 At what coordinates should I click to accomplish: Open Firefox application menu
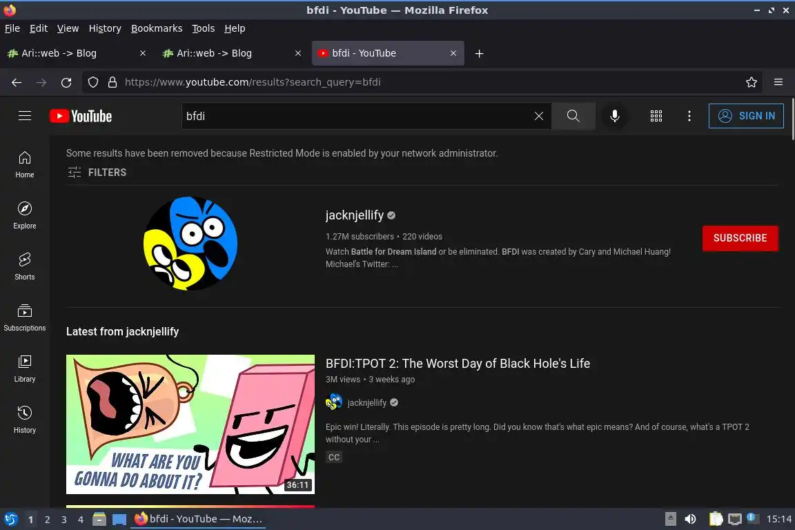pyautogui.click(x=778, y=82)
